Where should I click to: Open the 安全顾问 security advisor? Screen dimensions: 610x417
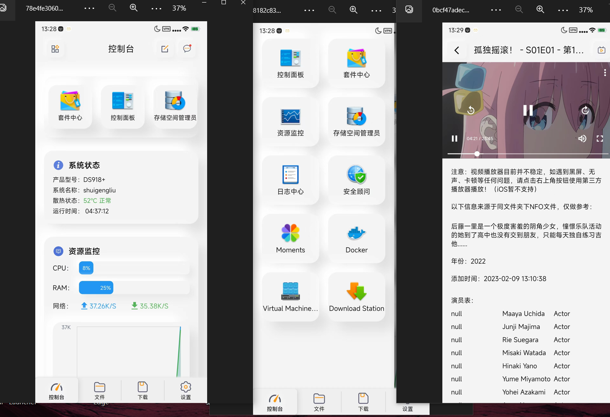(357, 180)
